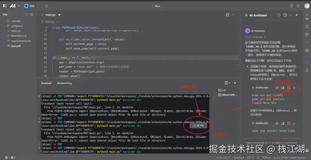The width and height of the screenshot is (311, 160).
Task: Open AI Assistant more options
Action: [x=291, y=15]
